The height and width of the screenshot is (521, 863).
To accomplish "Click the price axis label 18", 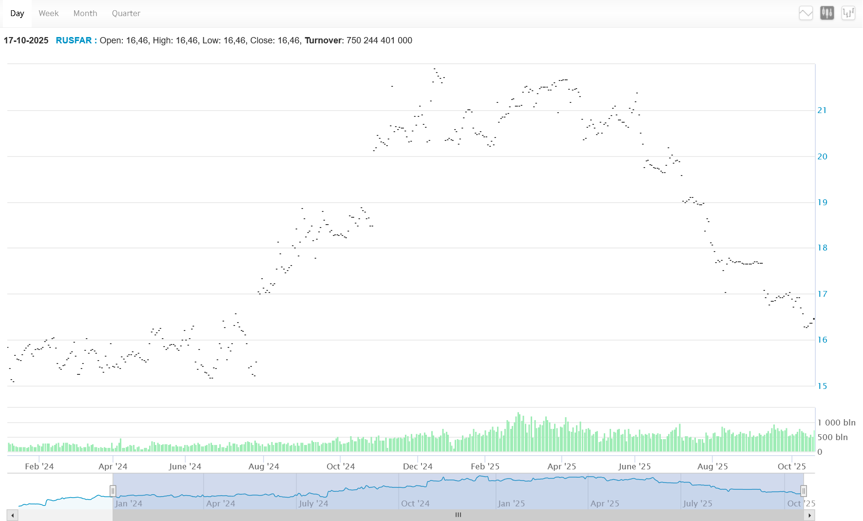I will pyautogui.click(x=822, y=248).
